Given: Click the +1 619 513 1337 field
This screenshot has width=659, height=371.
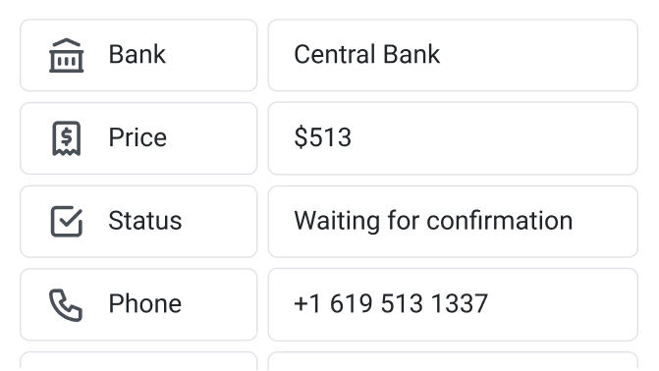Looking at the screenshot, I should [453, 304].
